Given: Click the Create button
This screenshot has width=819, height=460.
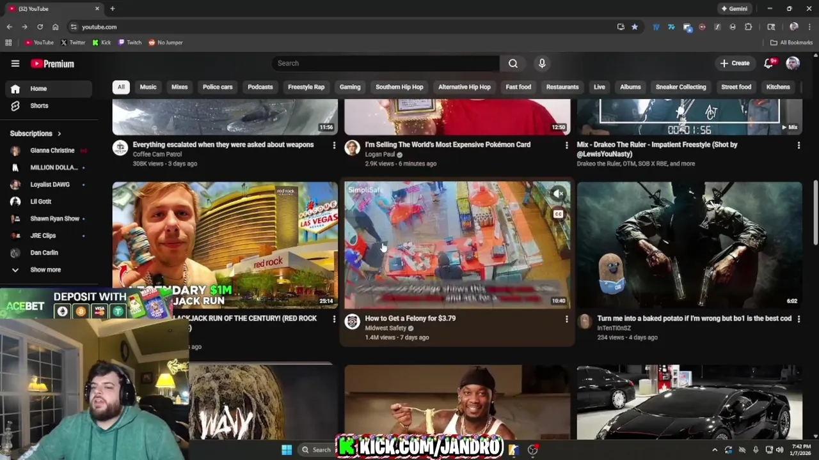Looking at the screenshot, I should pos(735,63).
